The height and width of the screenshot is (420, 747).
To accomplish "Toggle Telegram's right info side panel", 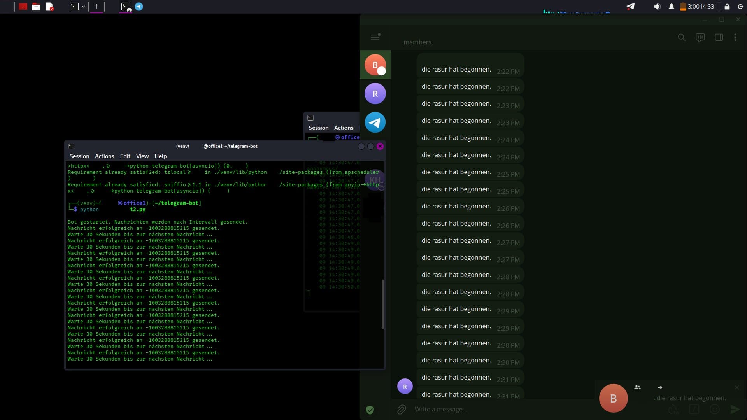I will click(x=719, y=37).
